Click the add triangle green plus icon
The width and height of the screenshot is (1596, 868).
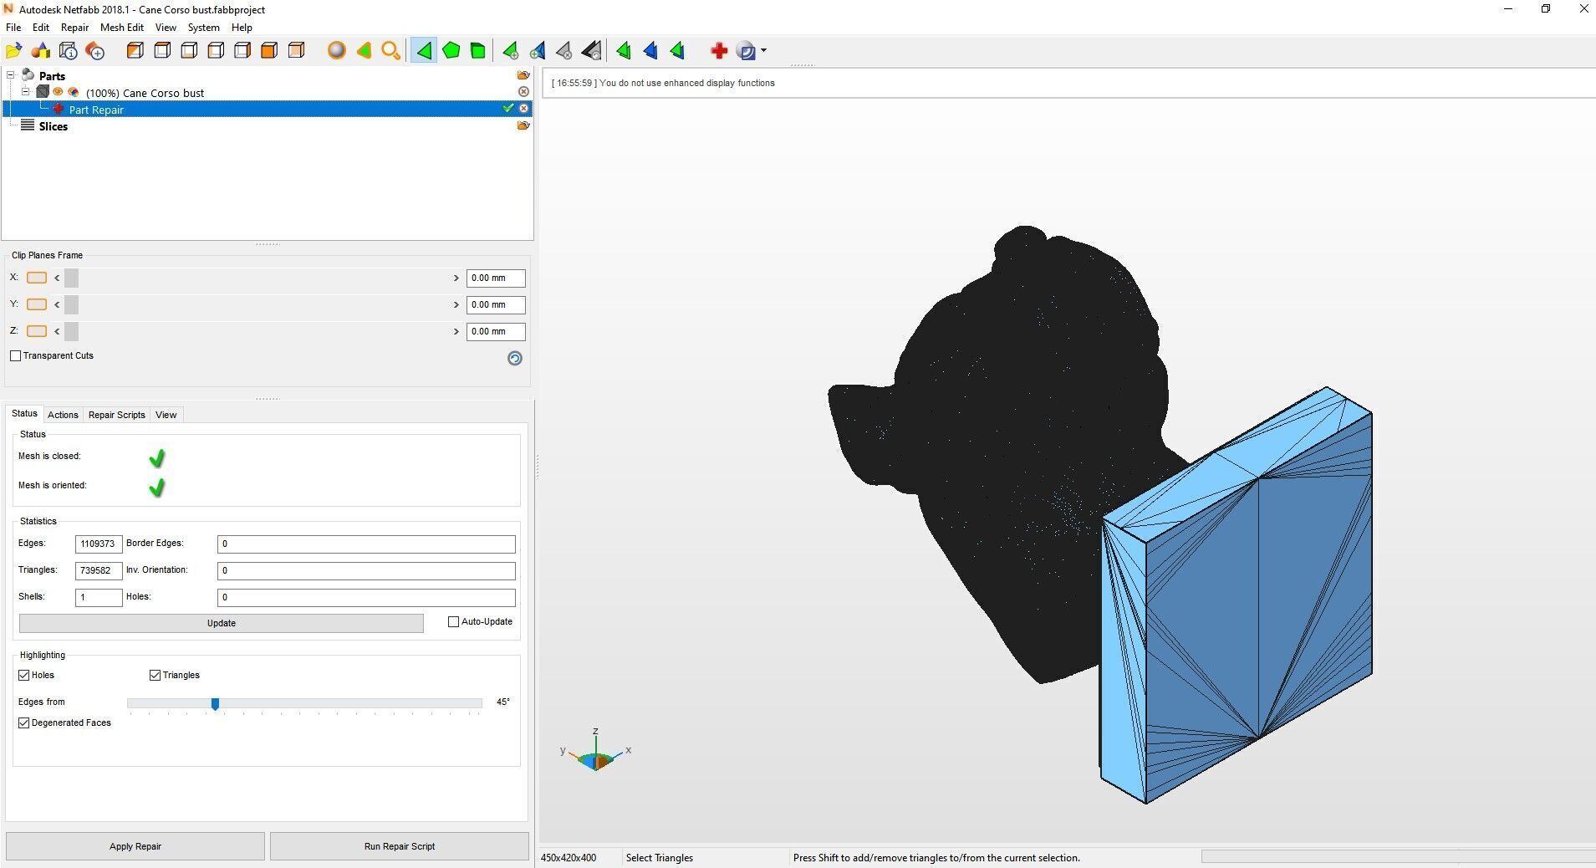(510, 51)
